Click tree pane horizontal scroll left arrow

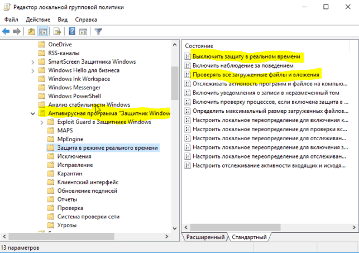(x=4, y=236)
